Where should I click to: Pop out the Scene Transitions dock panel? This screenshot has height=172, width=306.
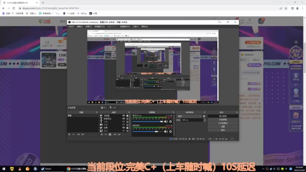pos(205,112)
